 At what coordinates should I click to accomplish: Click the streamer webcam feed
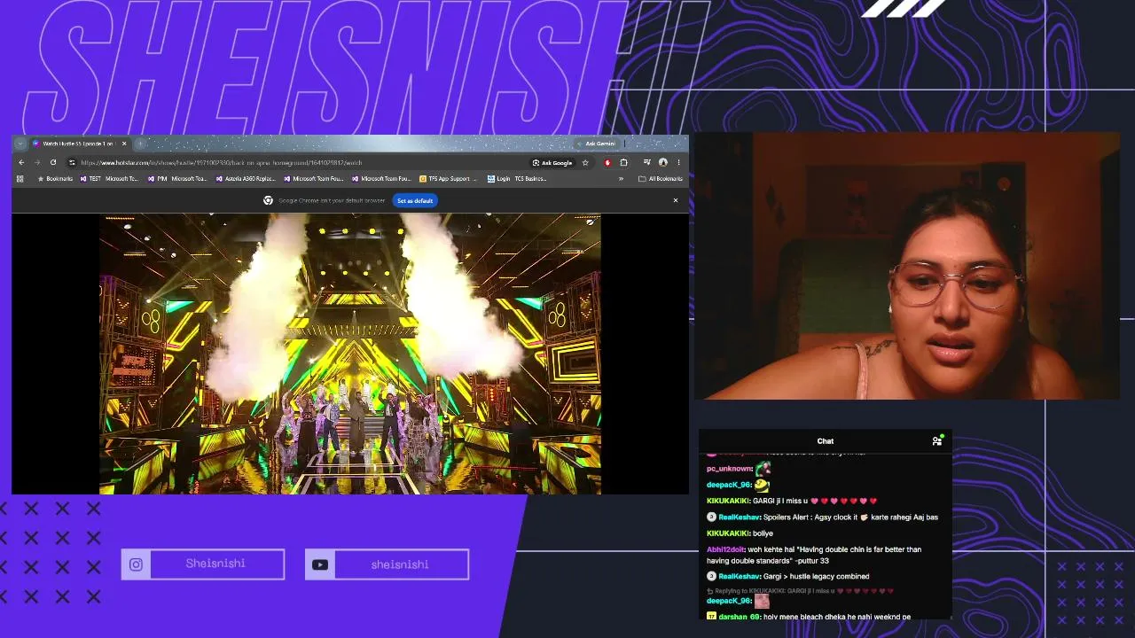tap(905, 266)
